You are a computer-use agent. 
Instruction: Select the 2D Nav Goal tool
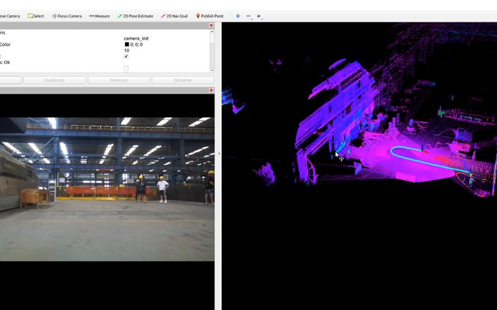[176, 15]
